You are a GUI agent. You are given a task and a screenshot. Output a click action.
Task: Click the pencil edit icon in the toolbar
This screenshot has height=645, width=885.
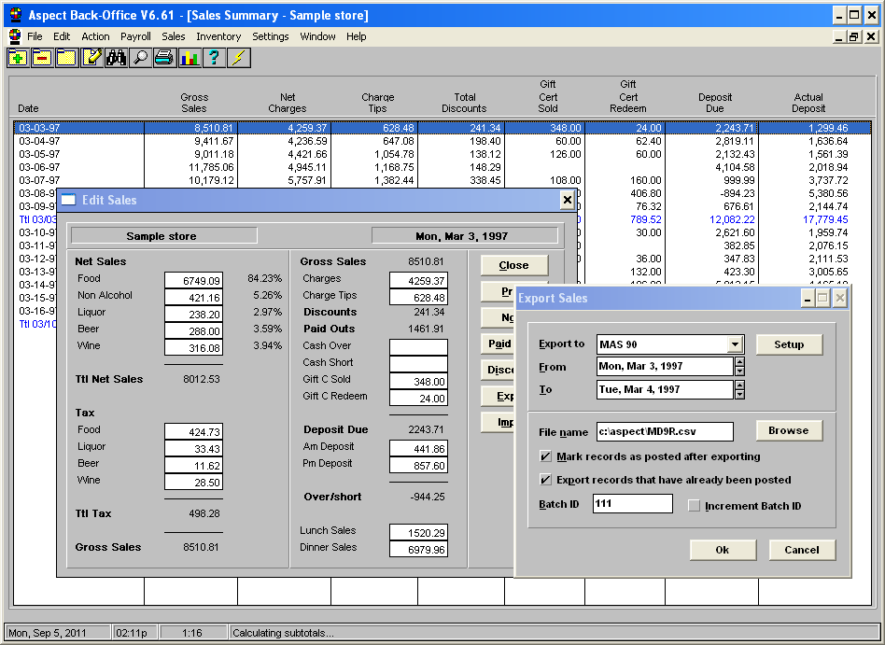pyautogui.click(x=91, y=58)
